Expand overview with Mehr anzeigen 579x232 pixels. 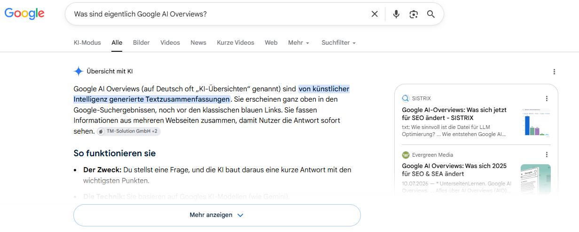(x=217, y=215)
